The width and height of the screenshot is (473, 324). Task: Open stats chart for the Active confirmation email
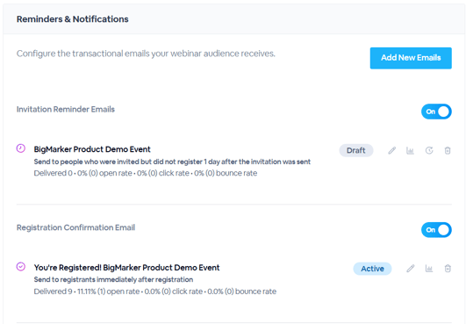pyautogui.click(x=429, y=269)
